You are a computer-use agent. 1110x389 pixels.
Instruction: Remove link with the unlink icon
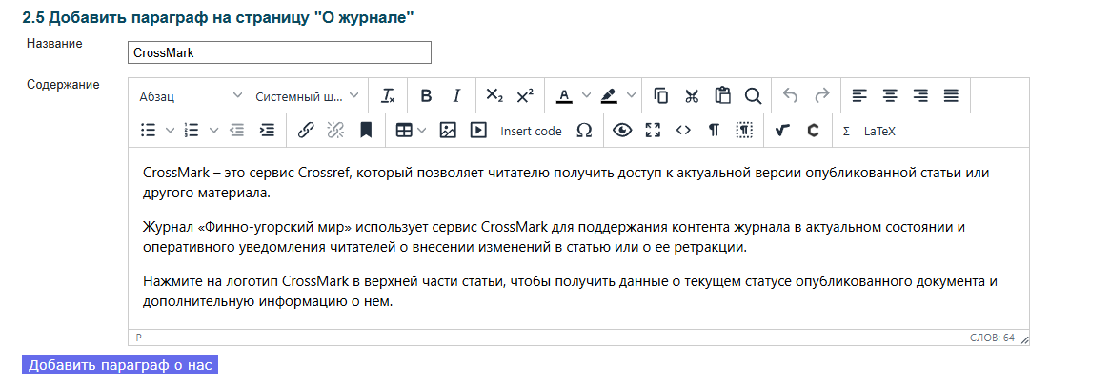335,131
